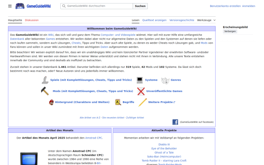The image size is (264, 165).
Task: Click the Amstrad CPC monitor image
Action: [x=29, y=158]
